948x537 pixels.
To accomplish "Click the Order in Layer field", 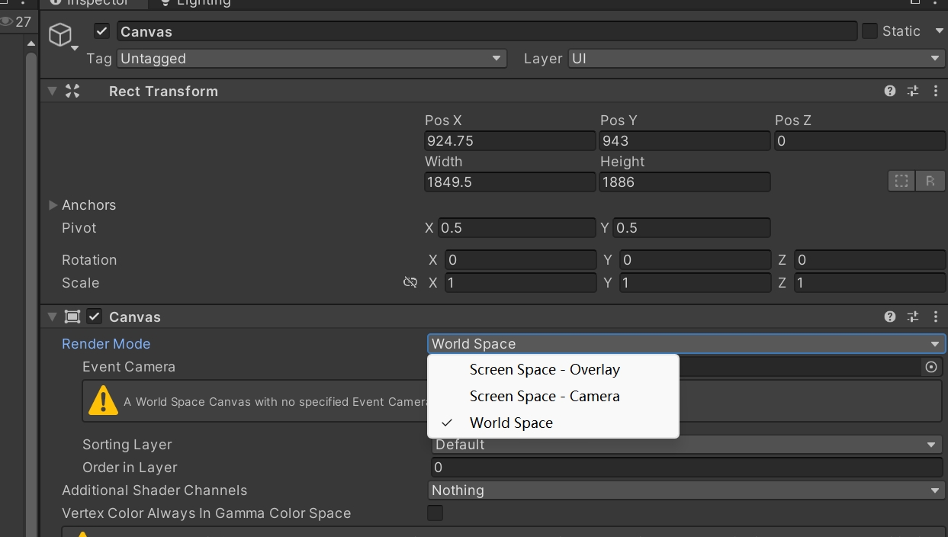I will click(x=687, y=468).
